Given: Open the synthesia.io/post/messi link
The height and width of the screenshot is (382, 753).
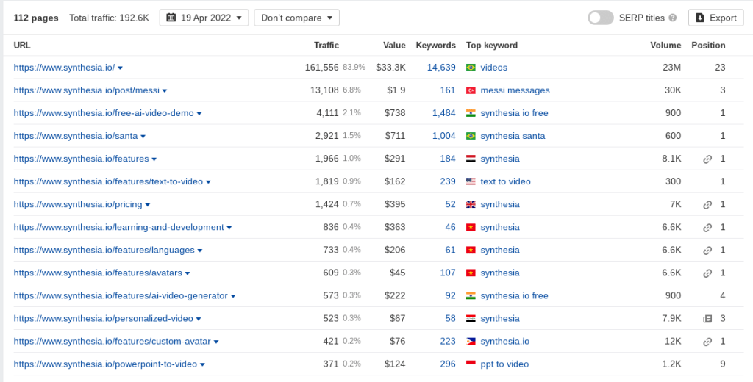Looking at the screenshot, I should pyautogui.click(x=87, y=90).
